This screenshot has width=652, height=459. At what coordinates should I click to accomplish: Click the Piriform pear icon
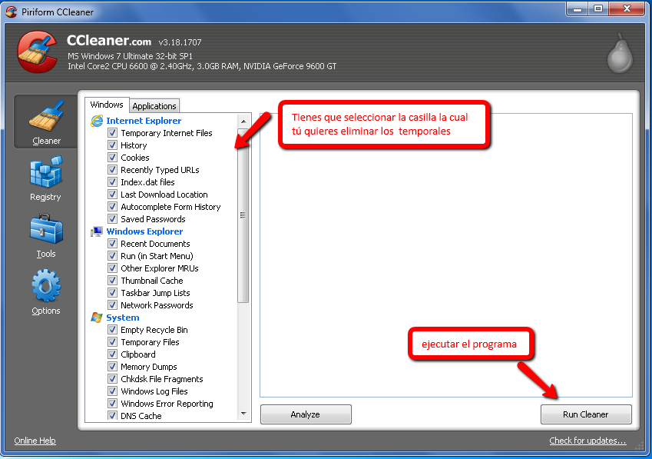point(619,52)
